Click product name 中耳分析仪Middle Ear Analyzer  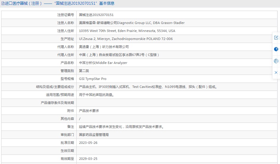pos(103,63)
